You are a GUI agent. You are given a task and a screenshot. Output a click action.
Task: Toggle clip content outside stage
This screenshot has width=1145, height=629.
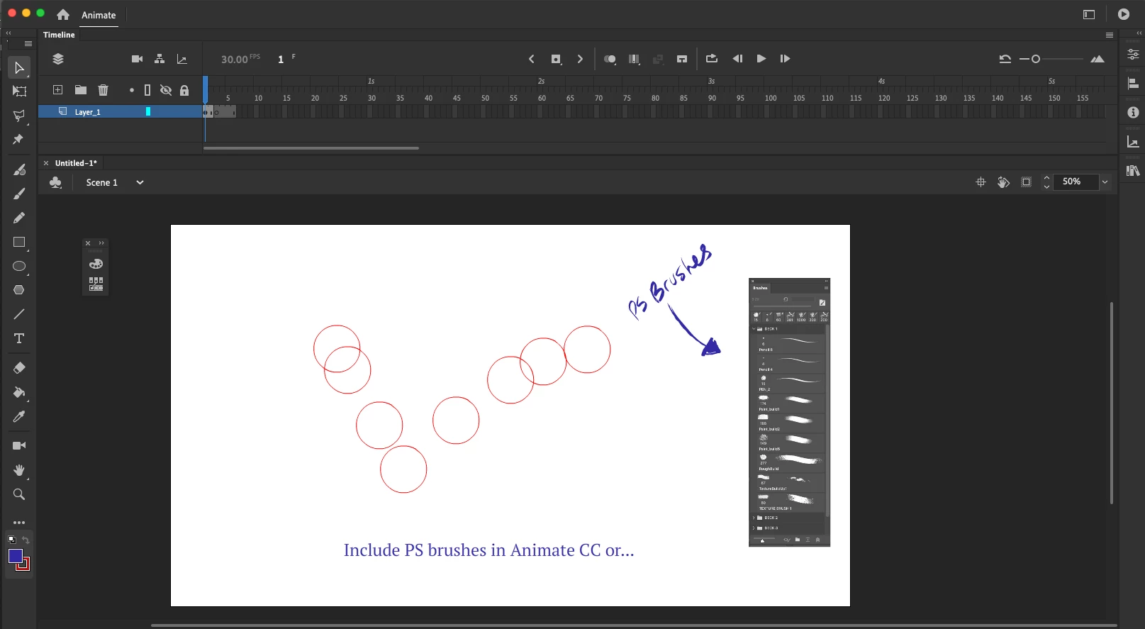tap(1026, 182)
